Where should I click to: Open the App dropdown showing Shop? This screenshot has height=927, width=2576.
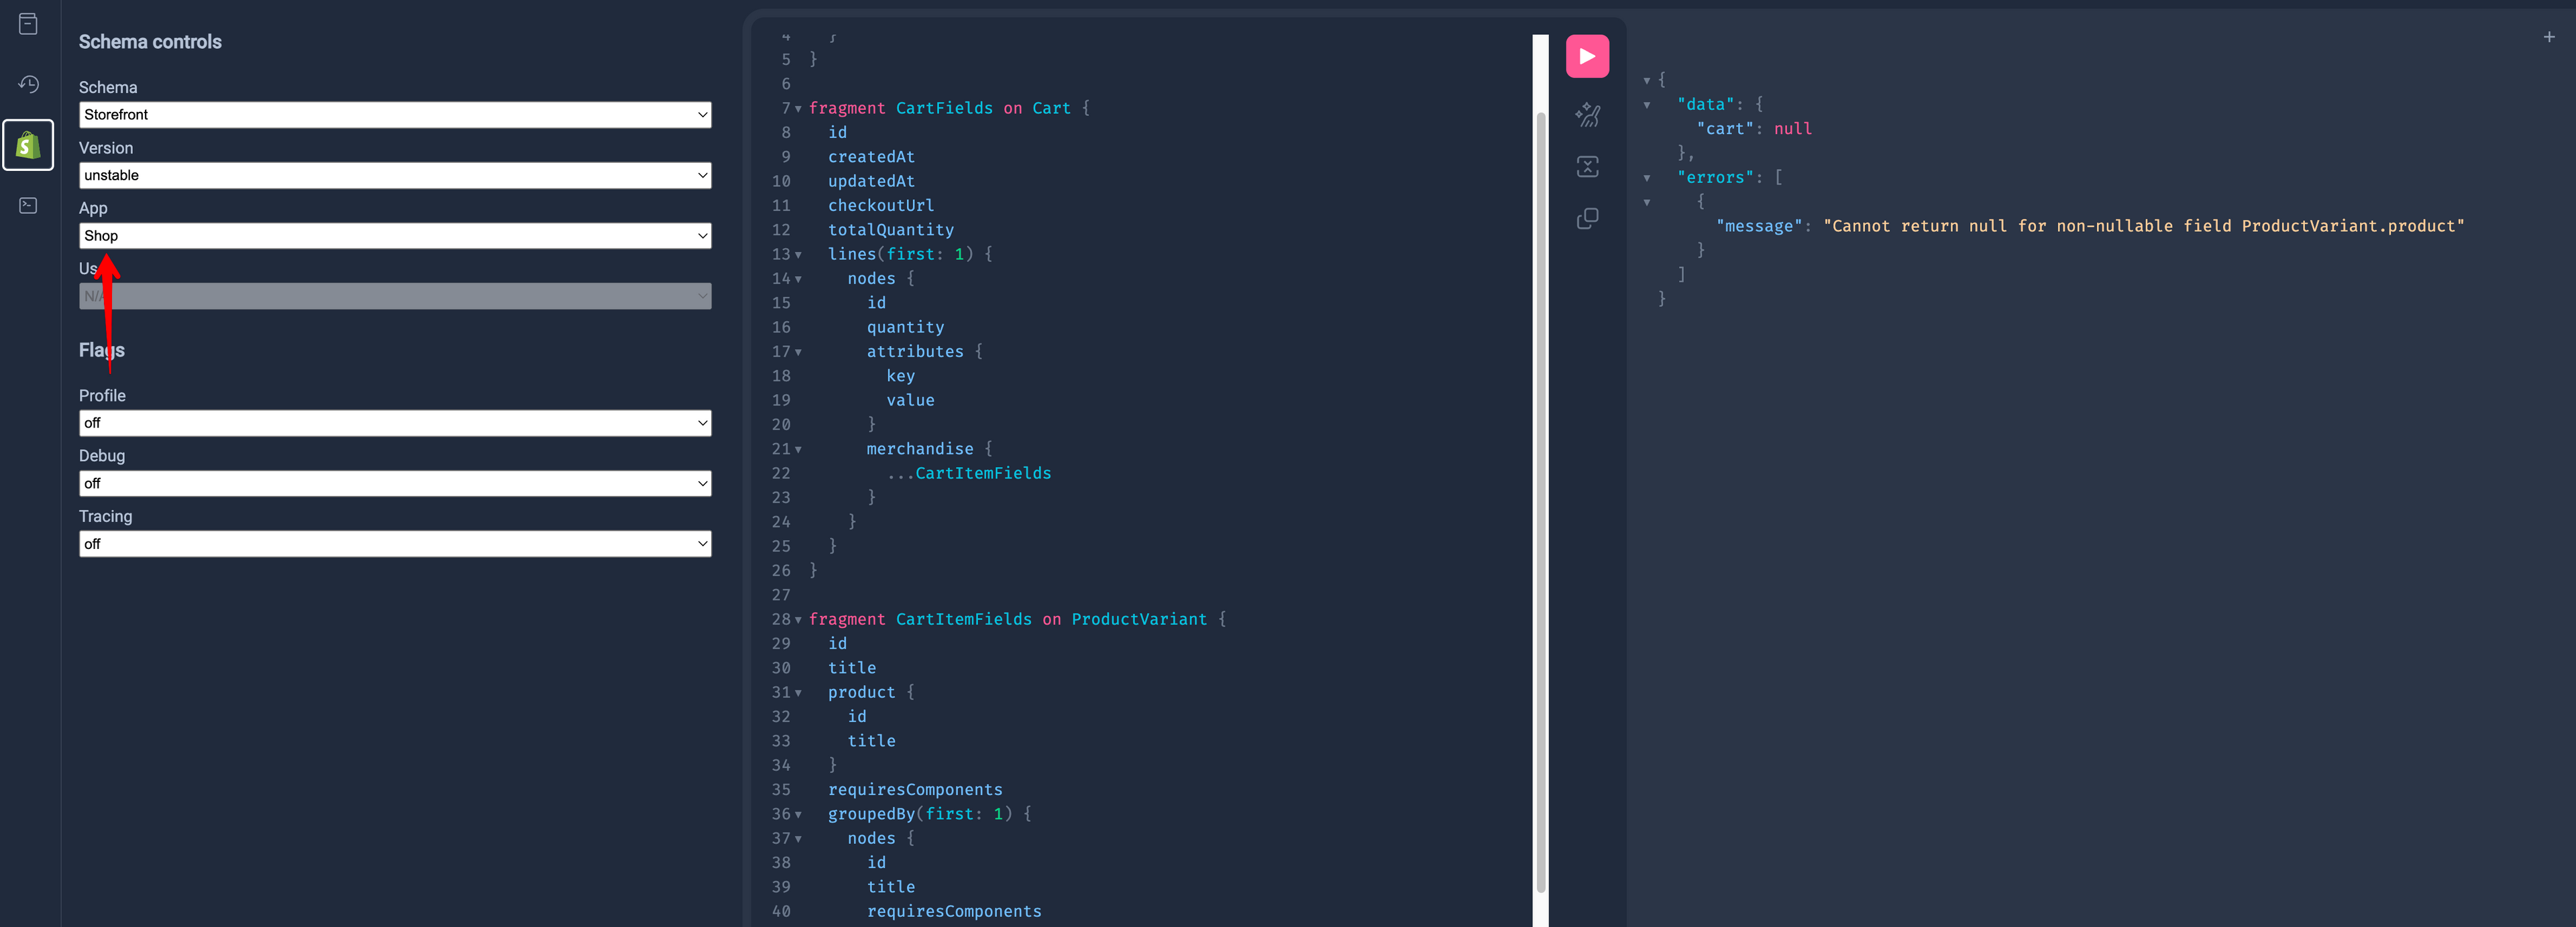click(x=394, y=236)
